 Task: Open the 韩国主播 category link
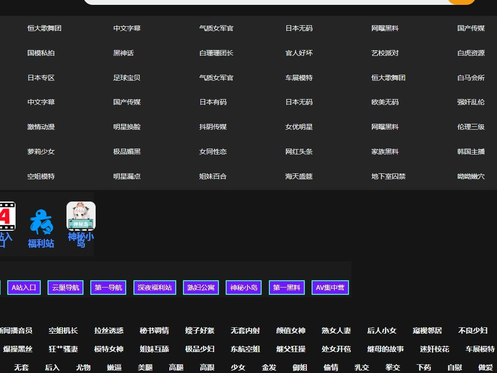pyautogui.click(x=471, y=152)
